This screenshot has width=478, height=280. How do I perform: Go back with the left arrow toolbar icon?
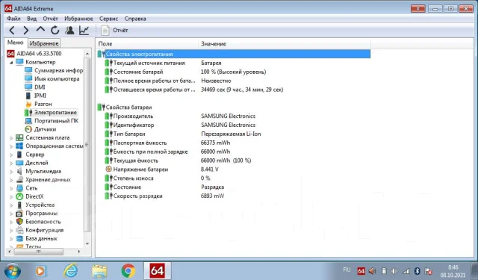[12, 30]
